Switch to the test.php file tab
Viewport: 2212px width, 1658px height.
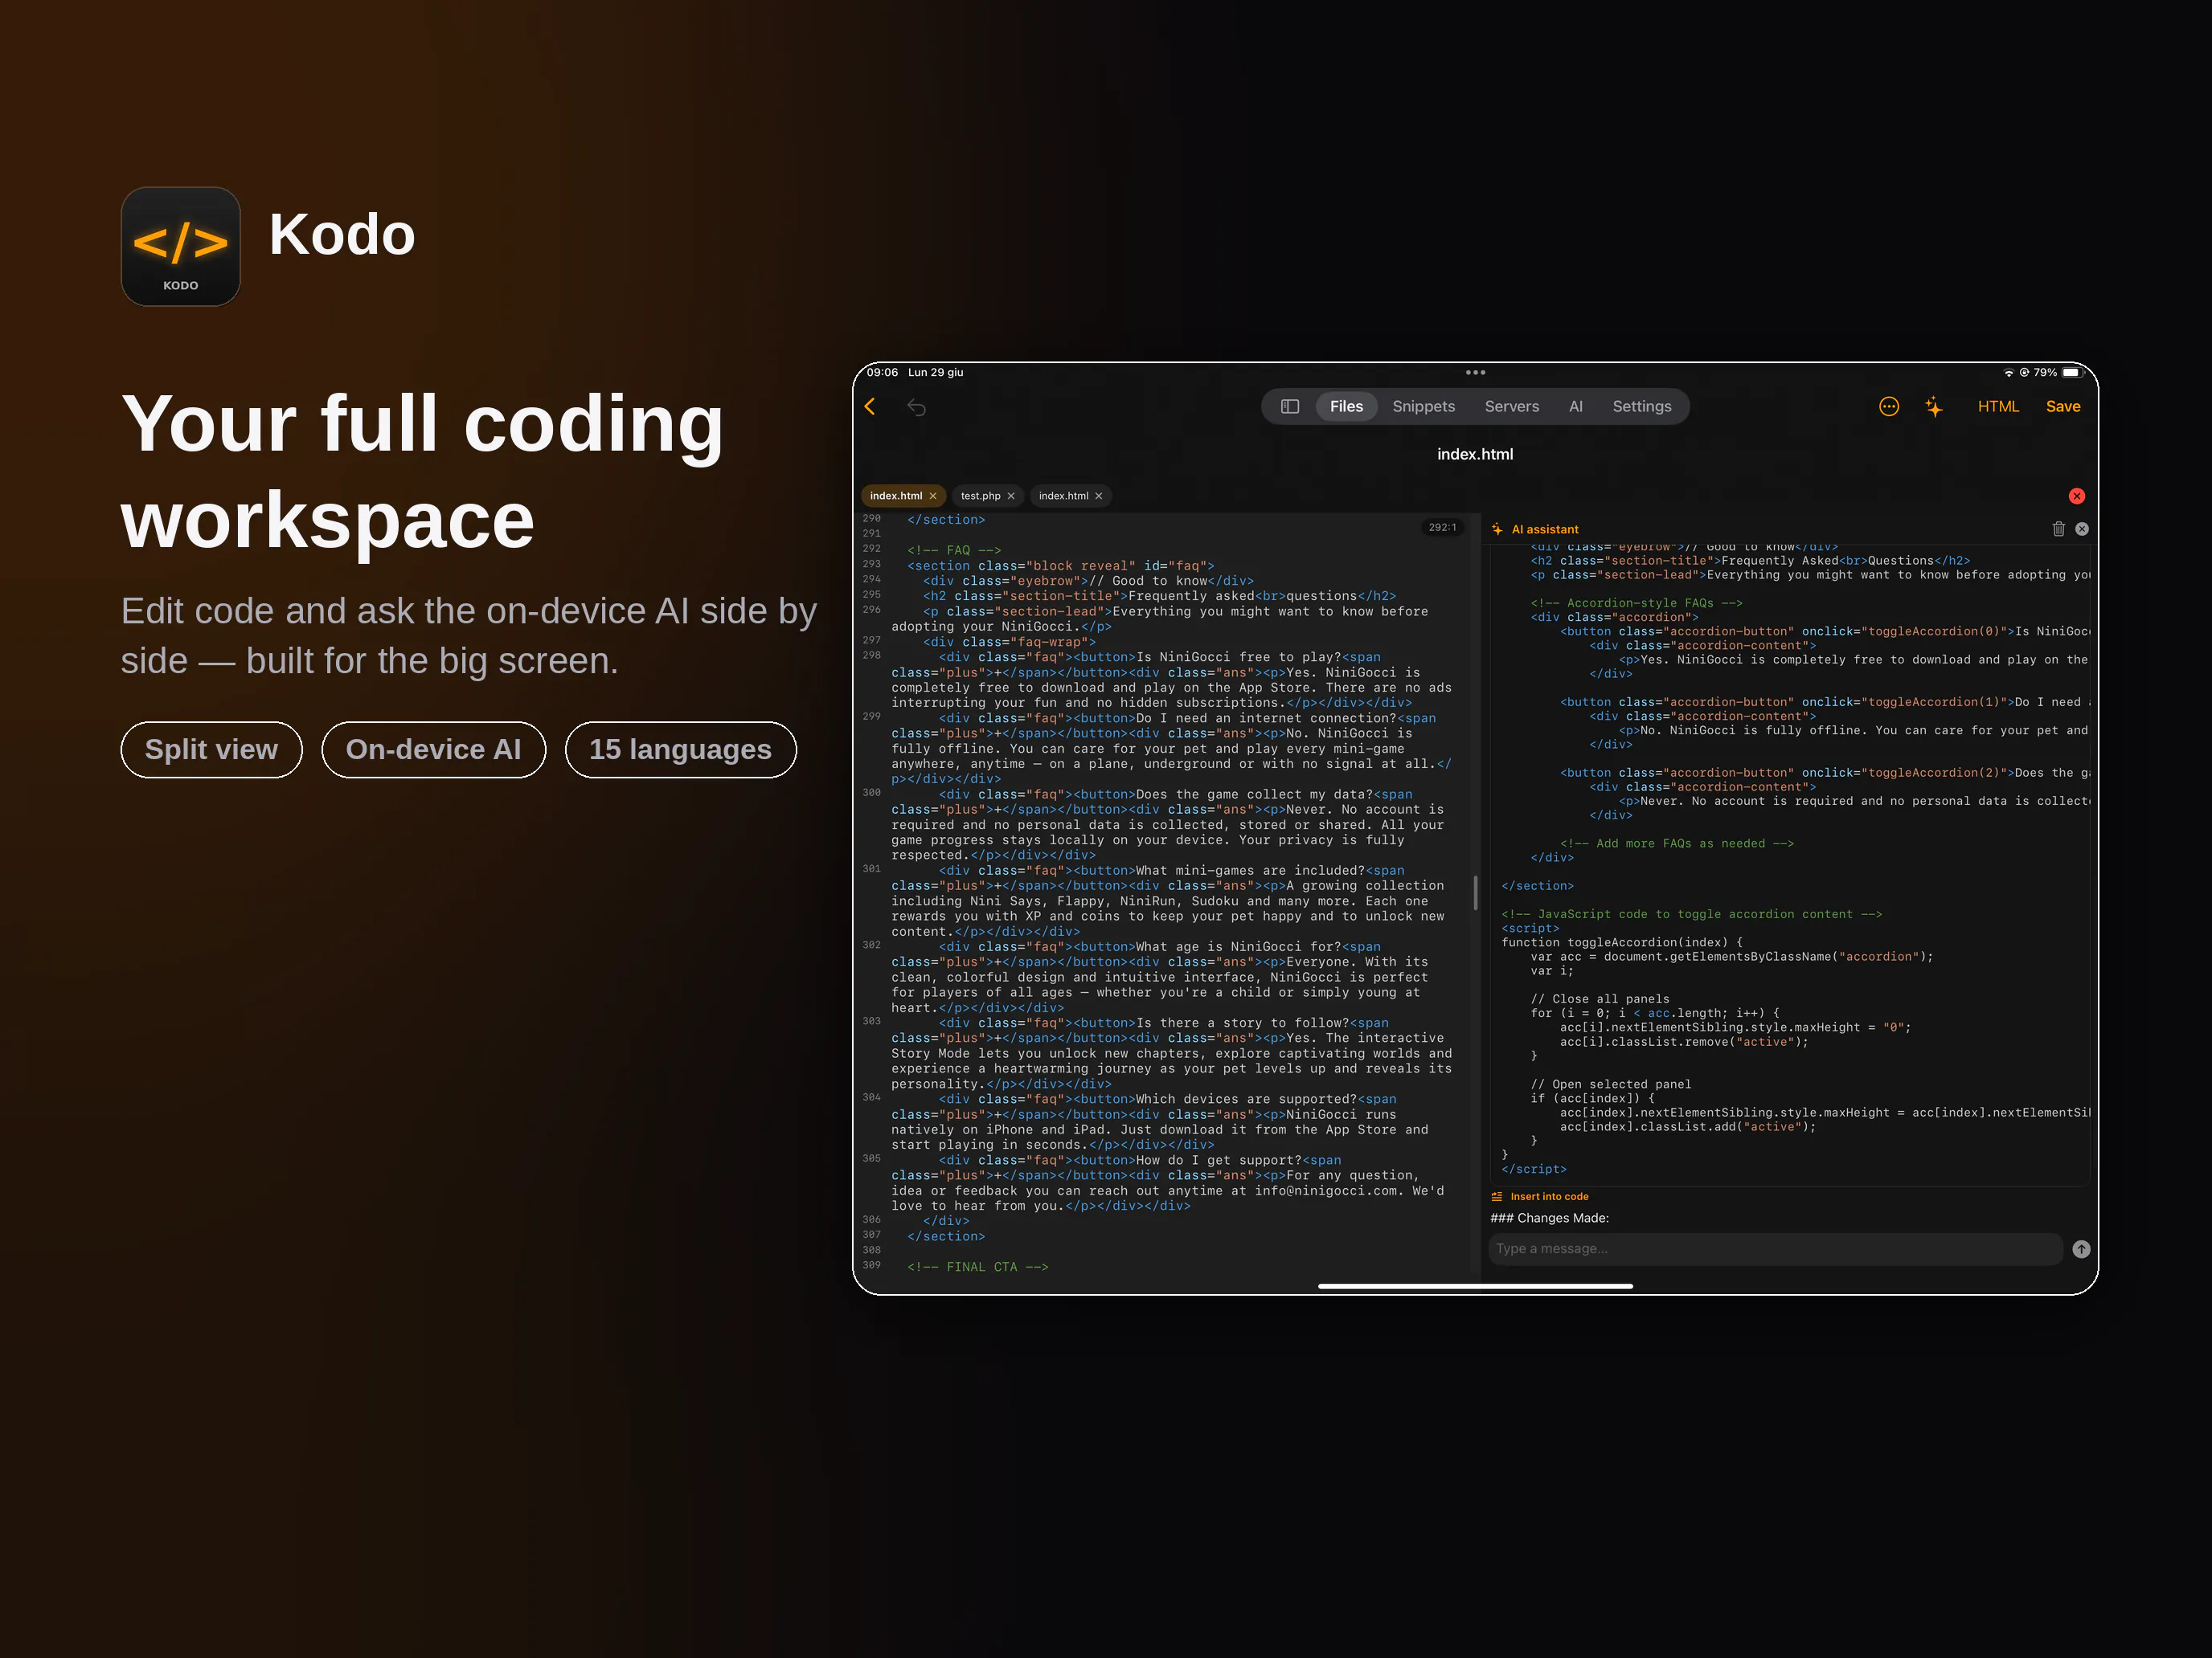(x=980, y=496)
